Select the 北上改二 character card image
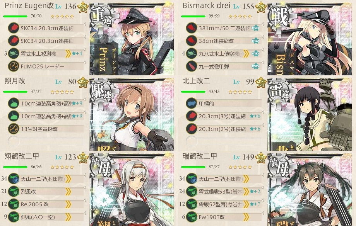 310,114
